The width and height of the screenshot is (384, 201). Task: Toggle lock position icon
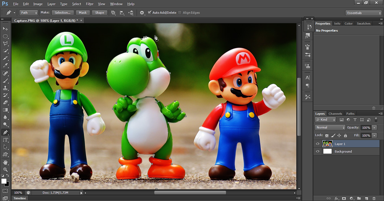[x=339, y=135]
